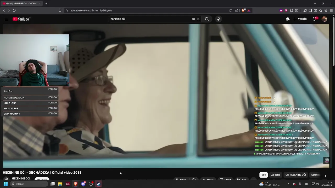Open the YouTube hamburger guide menu
335x188 pixels.
coord(6,19)
